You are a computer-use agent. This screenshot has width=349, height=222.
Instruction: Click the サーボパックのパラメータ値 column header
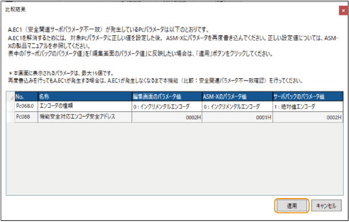tap(308, 96)
